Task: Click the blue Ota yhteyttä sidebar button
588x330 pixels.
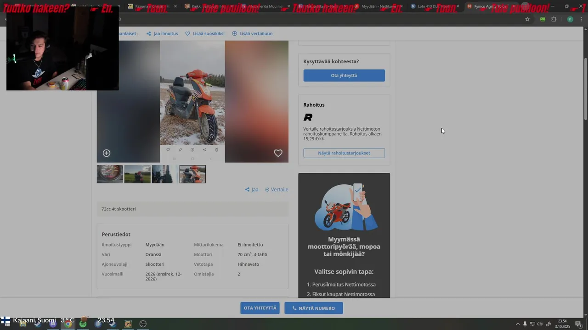Action: tap(344, 76)
